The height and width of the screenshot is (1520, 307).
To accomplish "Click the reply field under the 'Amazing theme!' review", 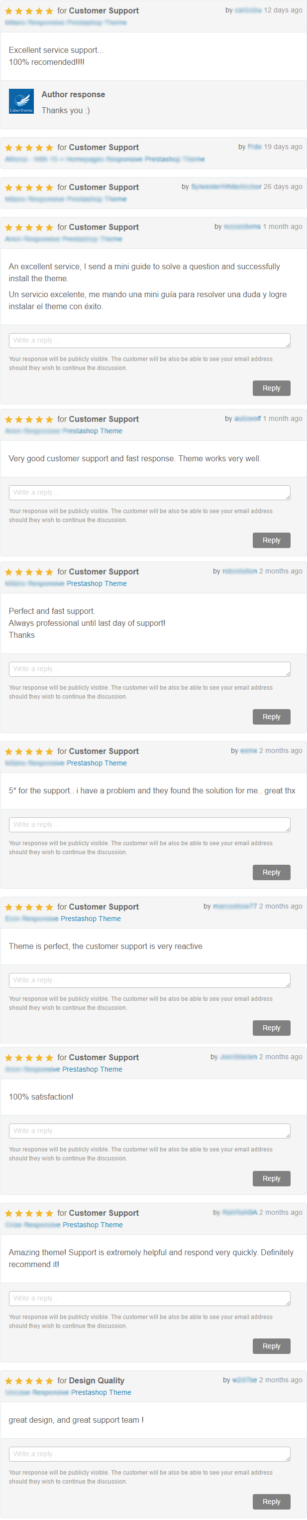I will [x=149, y=1298].
